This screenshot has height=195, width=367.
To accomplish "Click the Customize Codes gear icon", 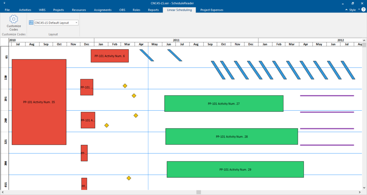I will point(14,19).
